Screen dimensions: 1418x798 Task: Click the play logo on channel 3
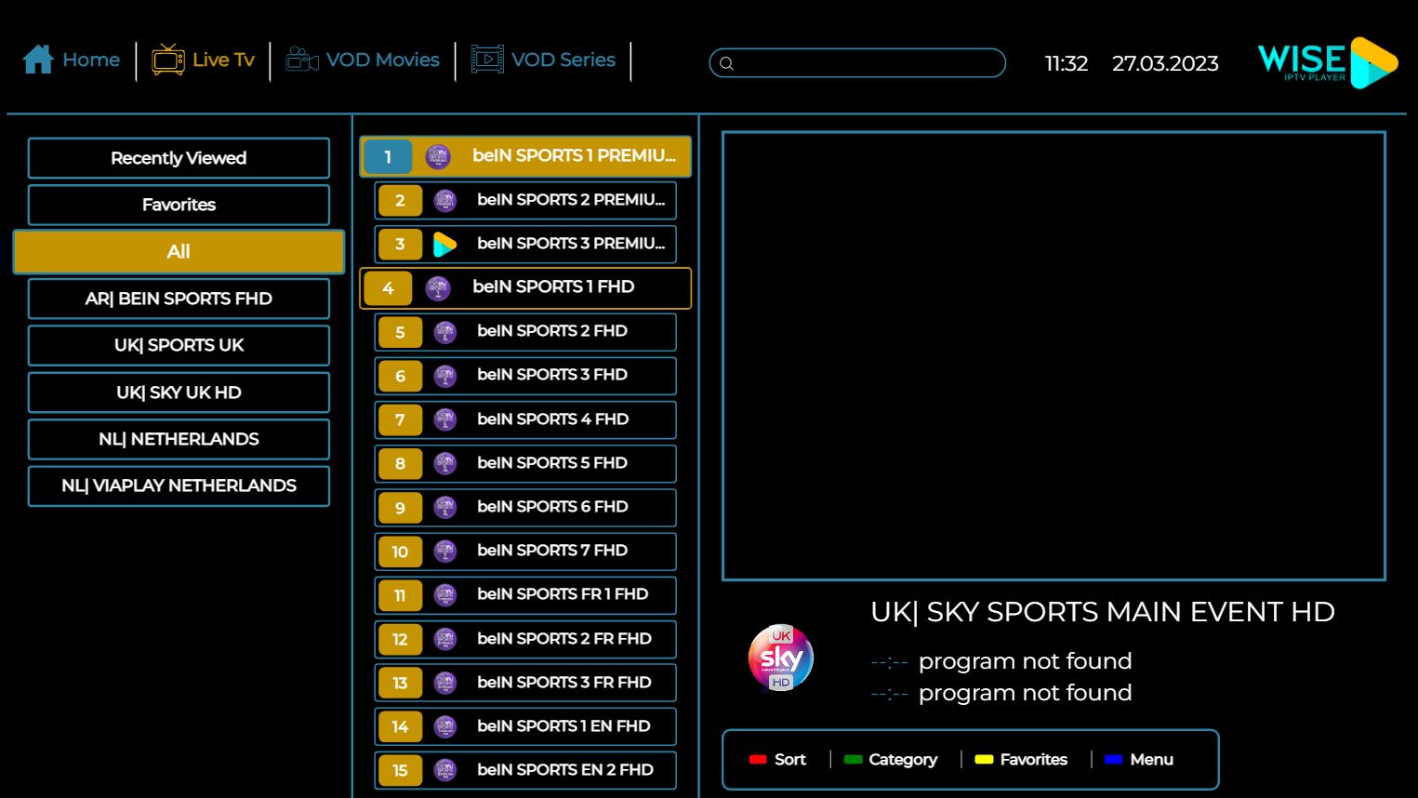pos(445,245)
